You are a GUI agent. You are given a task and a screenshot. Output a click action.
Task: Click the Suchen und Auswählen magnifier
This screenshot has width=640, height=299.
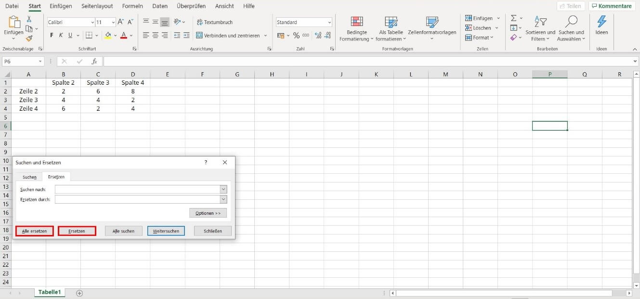(x=571, y=22)
